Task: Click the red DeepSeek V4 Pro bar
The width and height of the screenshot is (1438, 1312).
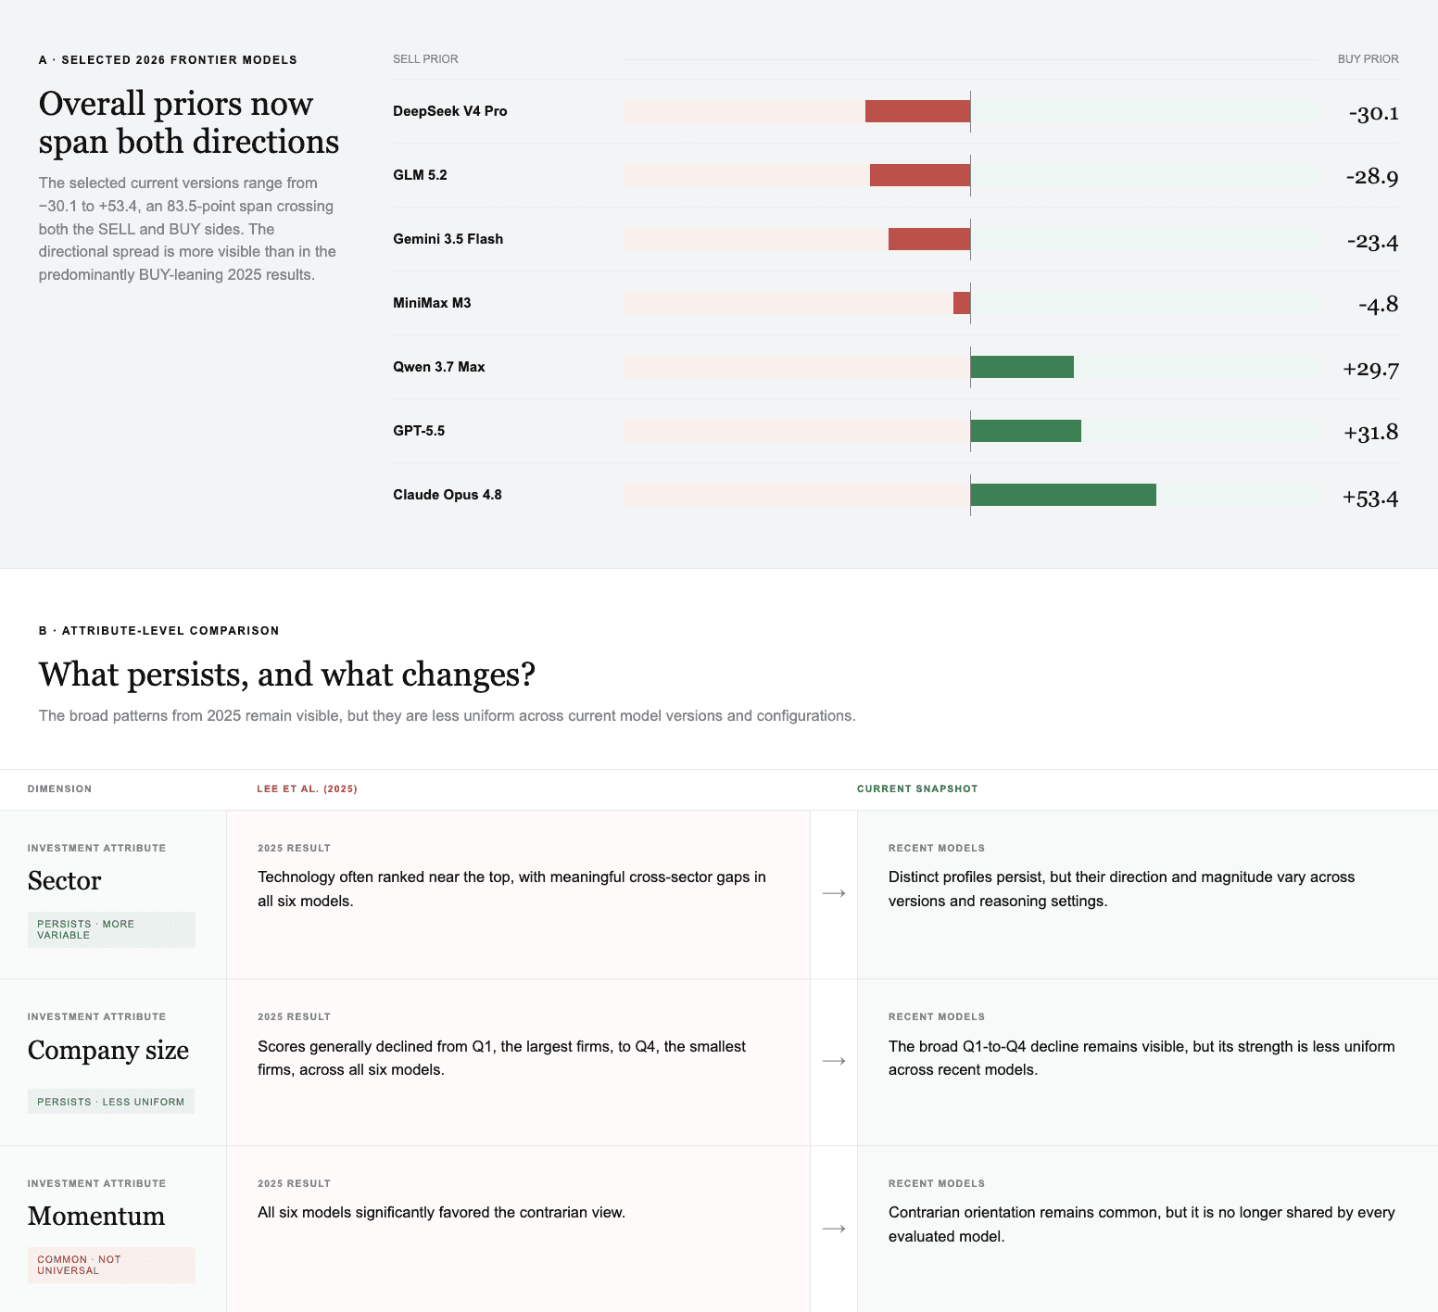Action: [917, 111]
